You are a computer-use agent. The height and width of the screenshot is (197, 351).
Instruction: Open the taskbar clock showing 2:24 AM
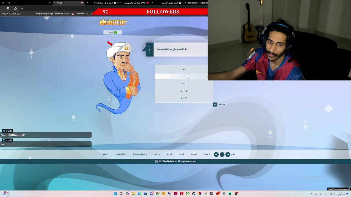(342, 194)
